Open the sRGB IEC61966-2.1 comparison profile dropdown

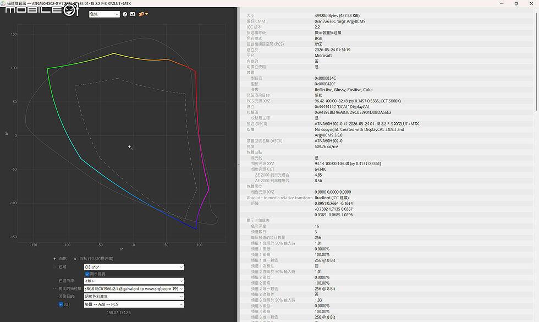[x=134, y=289]
